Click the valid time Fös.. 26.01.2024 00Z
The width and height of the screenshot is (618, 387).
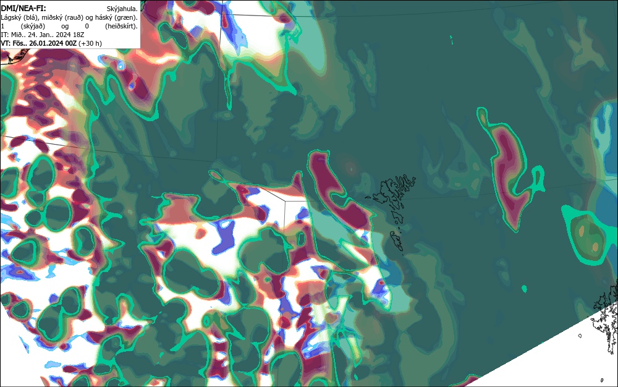click(x=44, y=43)
